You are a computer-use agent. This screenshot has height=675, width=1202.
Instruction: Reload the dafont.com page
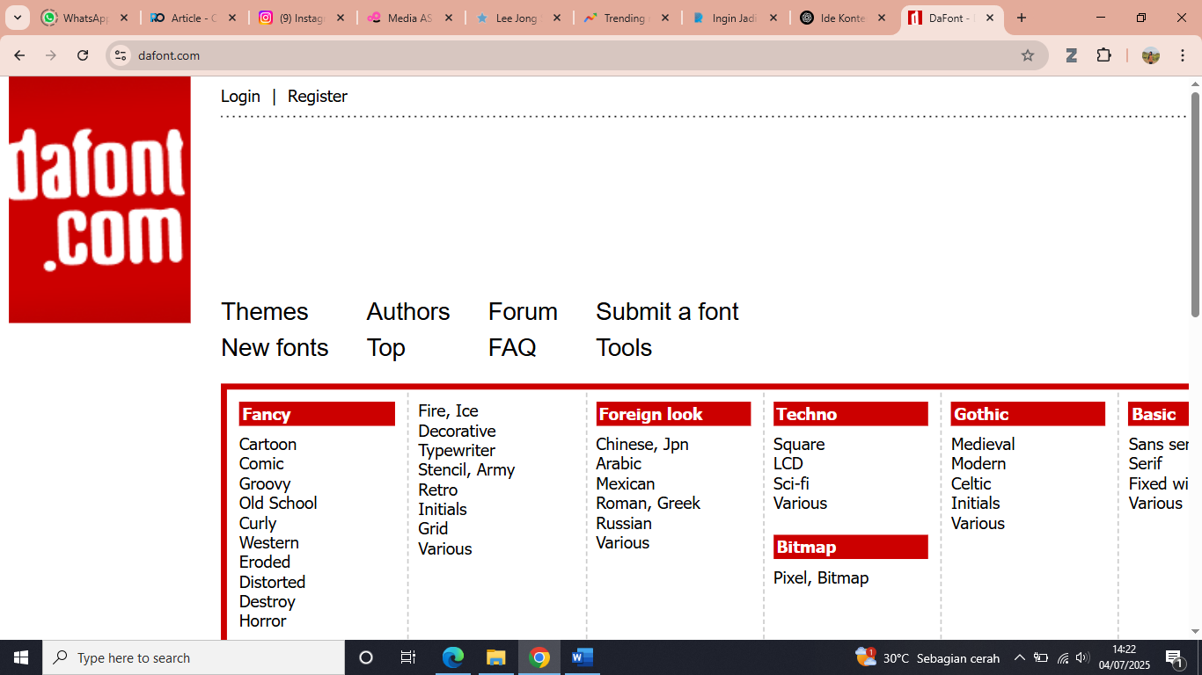pos(83,55)
